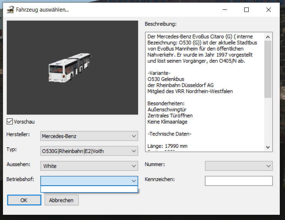285x220 pixels.
Task: Select the empty Betriebshof list entry
Action: (x=89, y=189)
